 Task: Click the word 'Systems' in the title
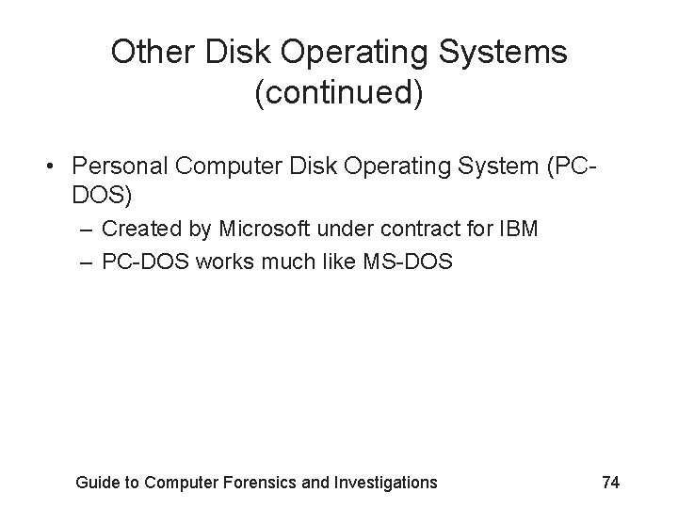coord(503,53)
